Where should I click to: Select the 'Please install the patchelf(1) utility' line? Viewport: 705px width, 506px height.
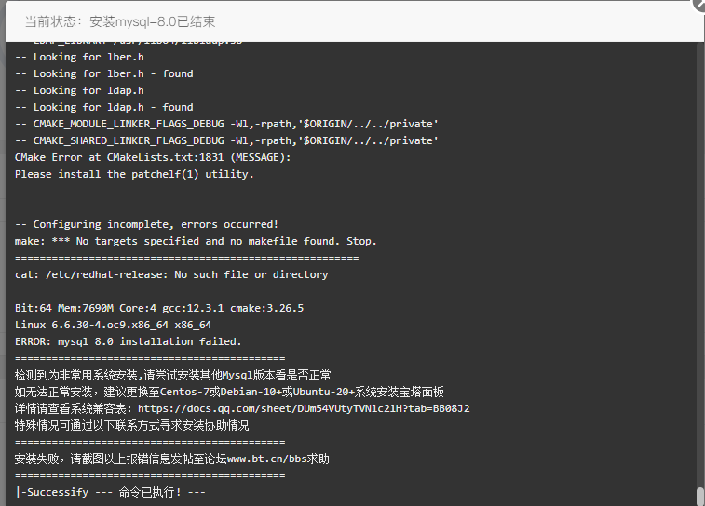click(x=134, y=174)
